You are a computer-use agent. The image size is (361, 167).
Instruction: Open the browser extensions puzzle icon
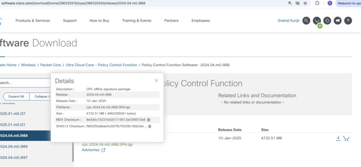tap(317, 3)
